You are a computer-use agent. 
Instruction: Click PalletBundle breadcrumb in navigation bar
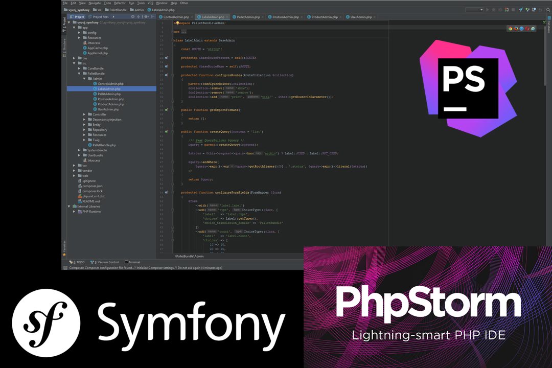click(x=116, y=10)
